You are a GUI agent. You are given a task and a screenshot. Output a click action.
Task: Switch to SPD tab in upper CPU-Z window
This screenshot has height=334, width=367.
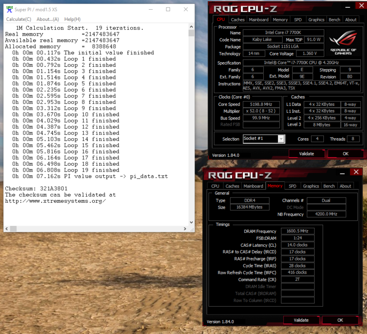[x=297, y=19]
